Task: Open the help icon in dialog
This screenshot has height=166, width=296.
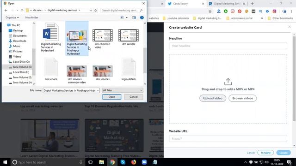Action: point(142,18)
